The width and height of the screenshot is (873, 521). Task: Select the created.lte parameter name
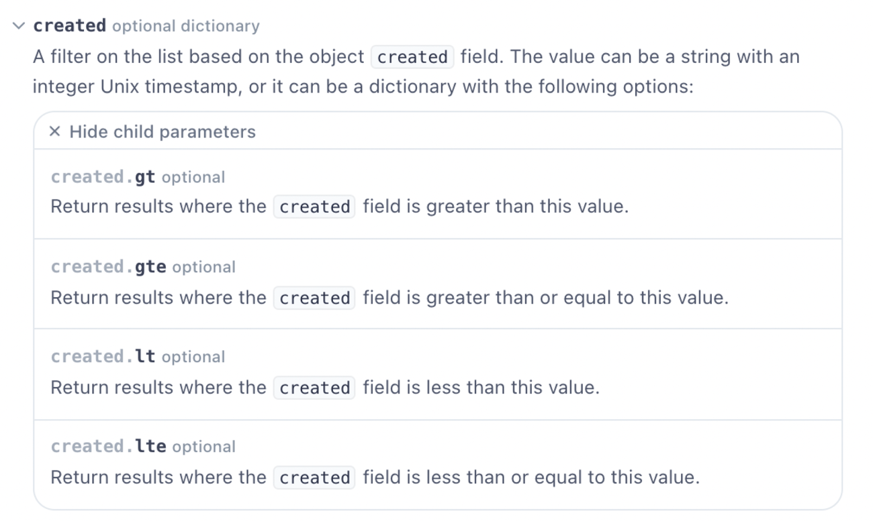click(x=108, y=447)
